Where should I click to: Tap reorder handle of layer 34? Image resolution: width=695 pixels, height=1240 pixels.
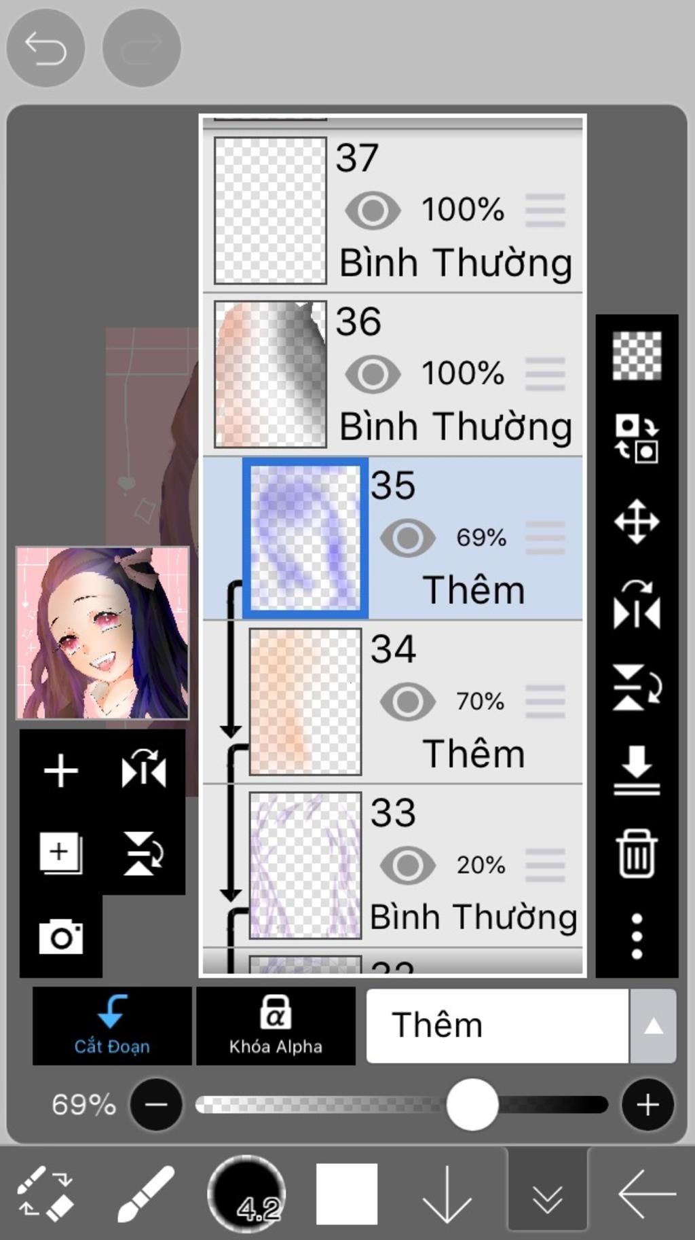(545, 701)
